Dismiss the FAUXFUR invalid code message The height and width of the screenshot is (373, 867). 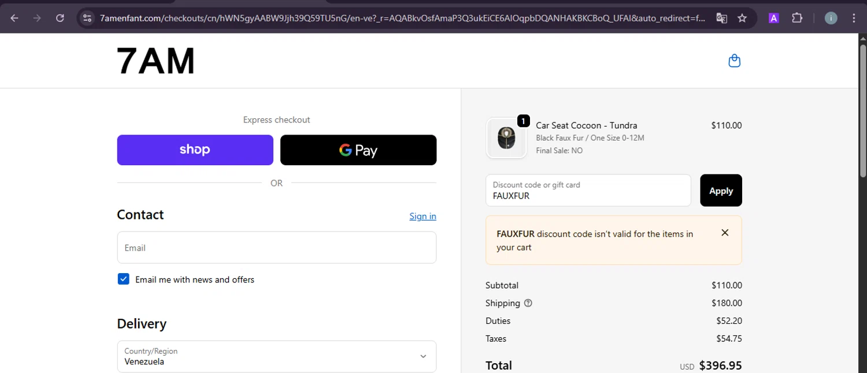click(725, 233)
